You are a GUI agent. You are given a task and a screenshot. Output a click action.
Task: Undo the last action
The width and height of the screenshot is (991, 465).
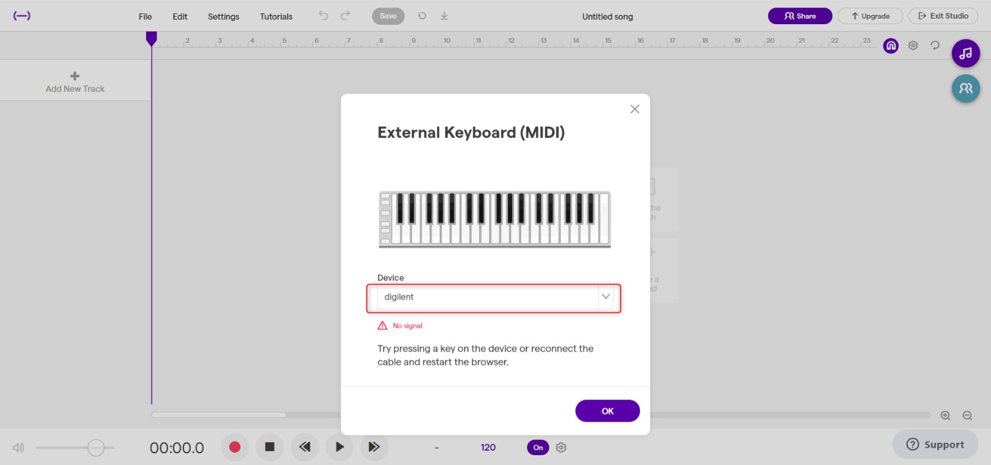pyautogui.click(x=323, y=15)
